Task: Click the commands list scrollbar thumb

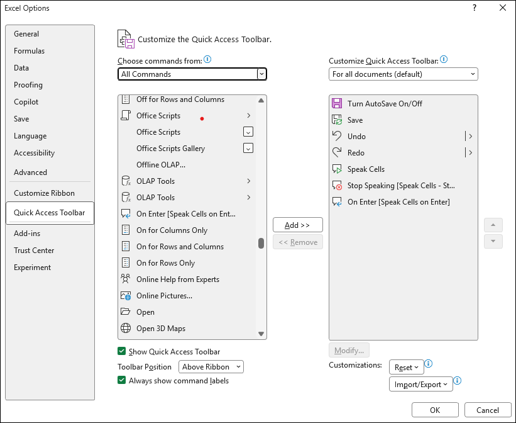Action: click(261, 244)
